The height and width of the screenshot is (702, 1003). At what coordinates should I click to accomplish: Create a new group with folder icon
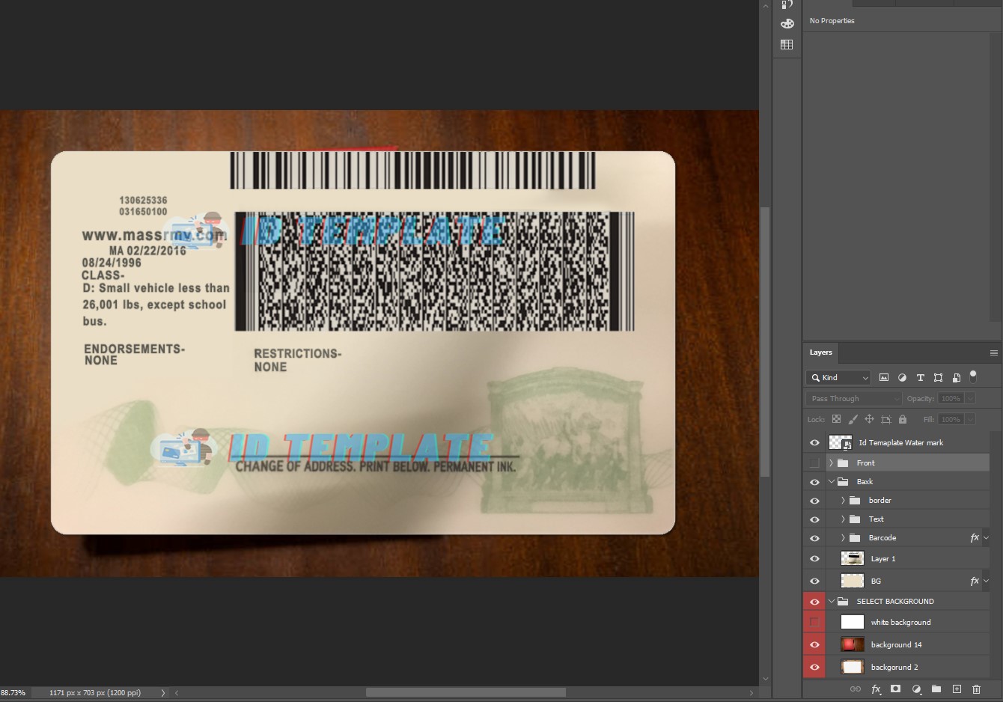[x=936, y=689]
